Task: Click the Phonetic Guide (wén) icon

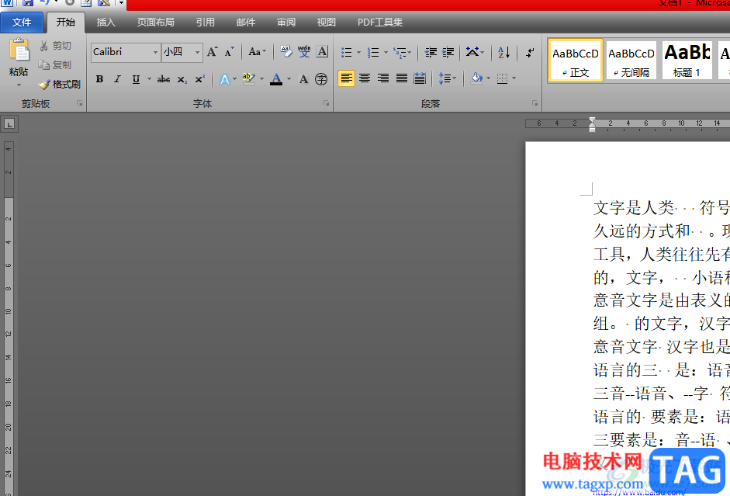Action: (304, 52)
